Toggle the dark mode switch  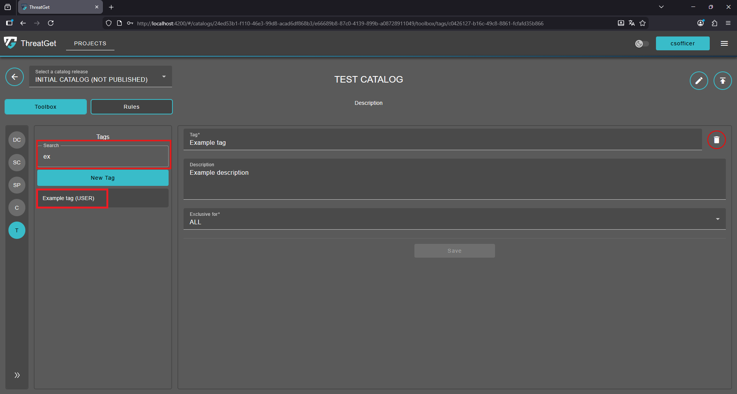[642, 44]
